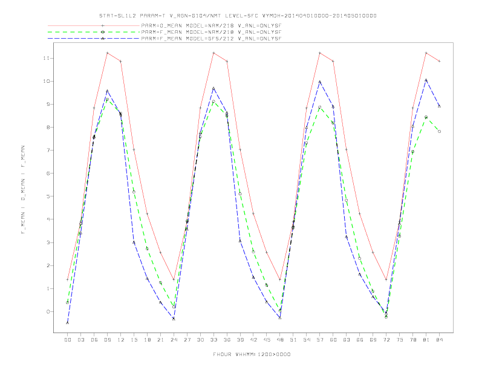Click x-axis tick label 21
This screenshot has width=479, height=370.
160,340
